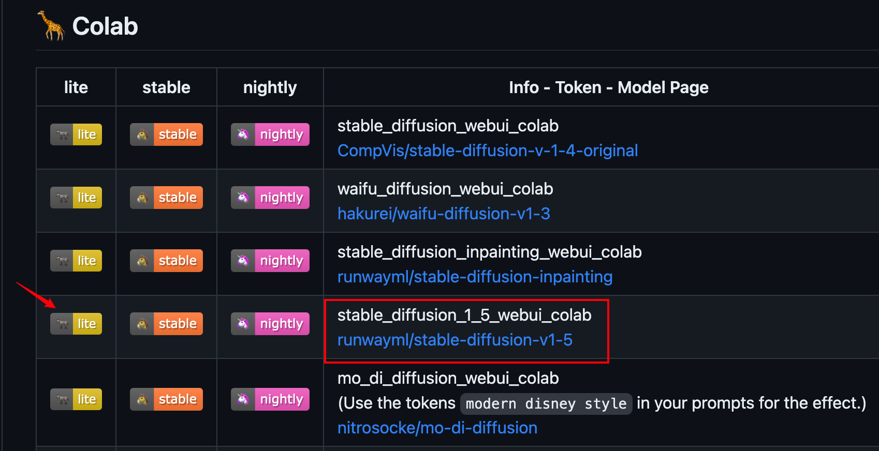
Task: Open stable badge for waifu_diffusion_webui_colab
Action: [x=166, y=198]
